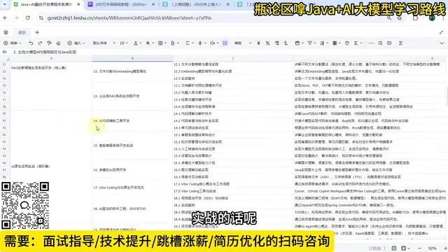This screenshot has height=252, width=448.
Task: Click the vertical alignment icon
Action: 200,43
